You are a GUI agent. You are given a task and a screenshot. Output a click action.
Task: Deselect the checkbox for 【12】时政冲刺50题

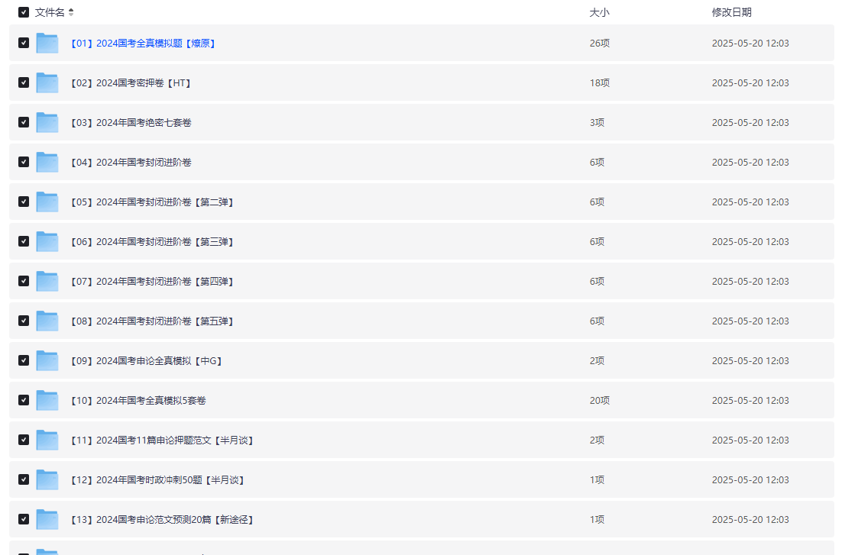(x=24, y=479)
